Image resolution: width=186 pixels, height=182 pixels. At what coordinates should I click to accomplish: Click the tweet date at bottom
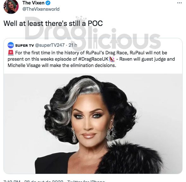coord(44,181)
